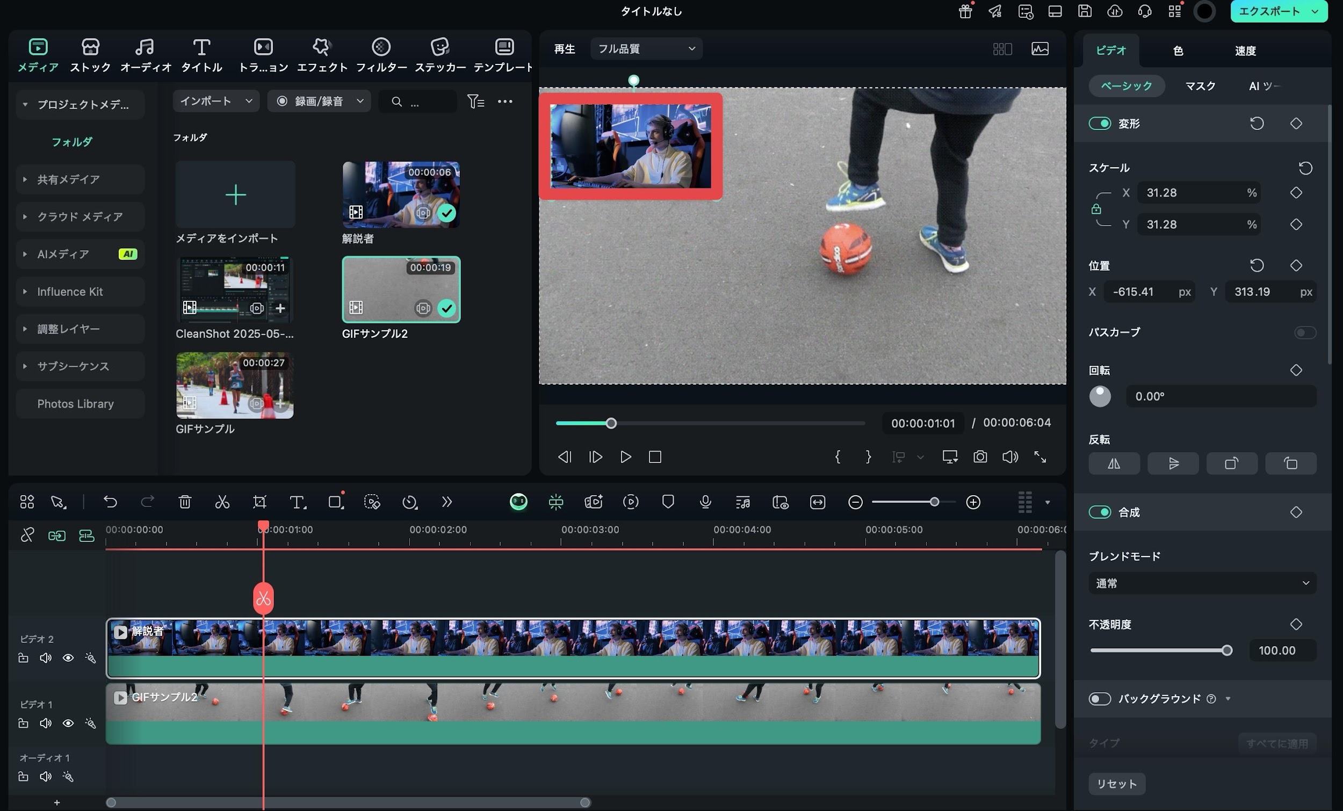This screenshot has width=1343, height=811.
Task: Click the scopes graph icon above preview
Action: (1039, 48)
